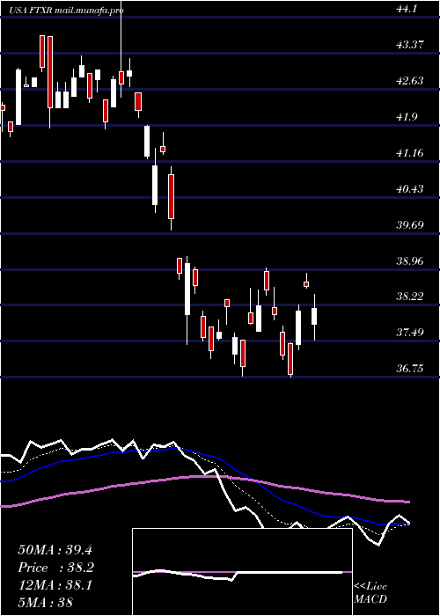Click the 43.37 price axis label

tap(410, 44)
